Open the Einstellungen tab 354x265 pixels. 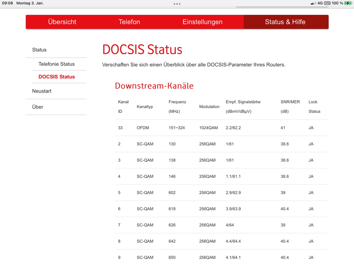(x=202, y=22)
